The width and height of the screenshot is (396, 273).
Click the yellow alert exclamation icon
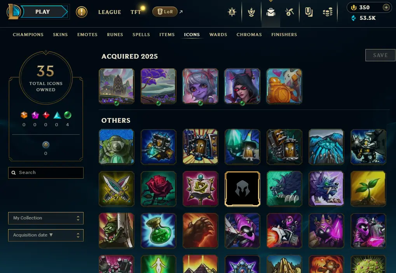click(x=82, y=12)
